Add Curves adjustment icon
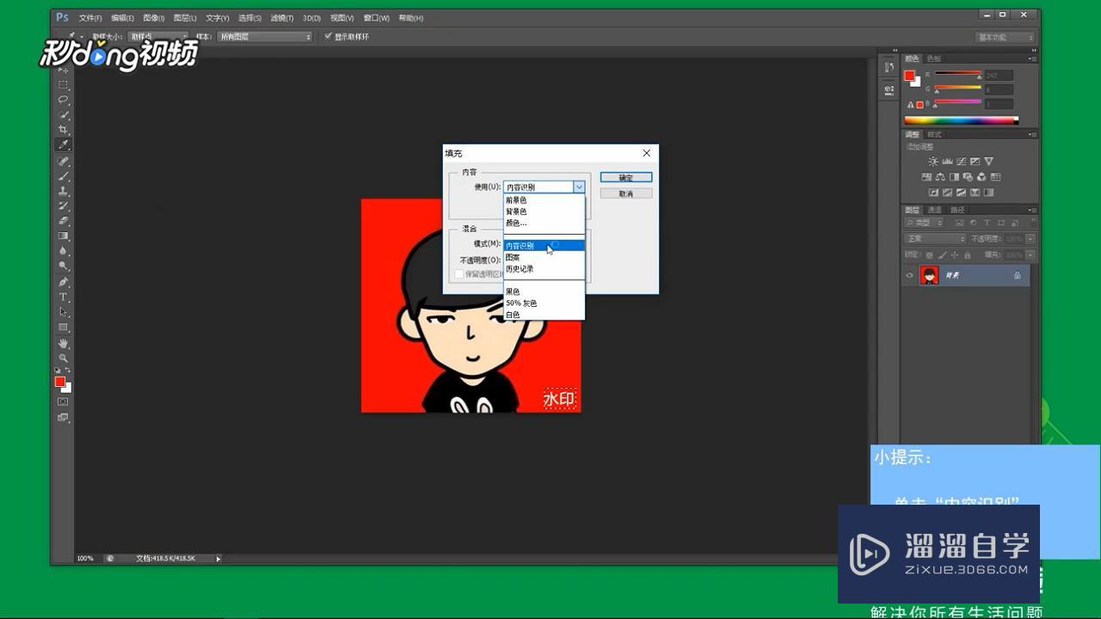 [961, 162]
